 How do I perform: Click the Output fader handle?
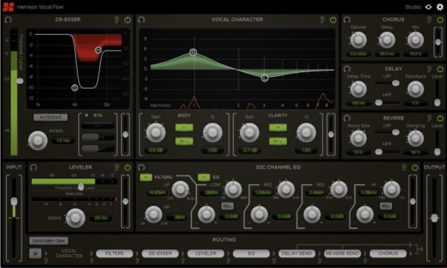[435, 218]
